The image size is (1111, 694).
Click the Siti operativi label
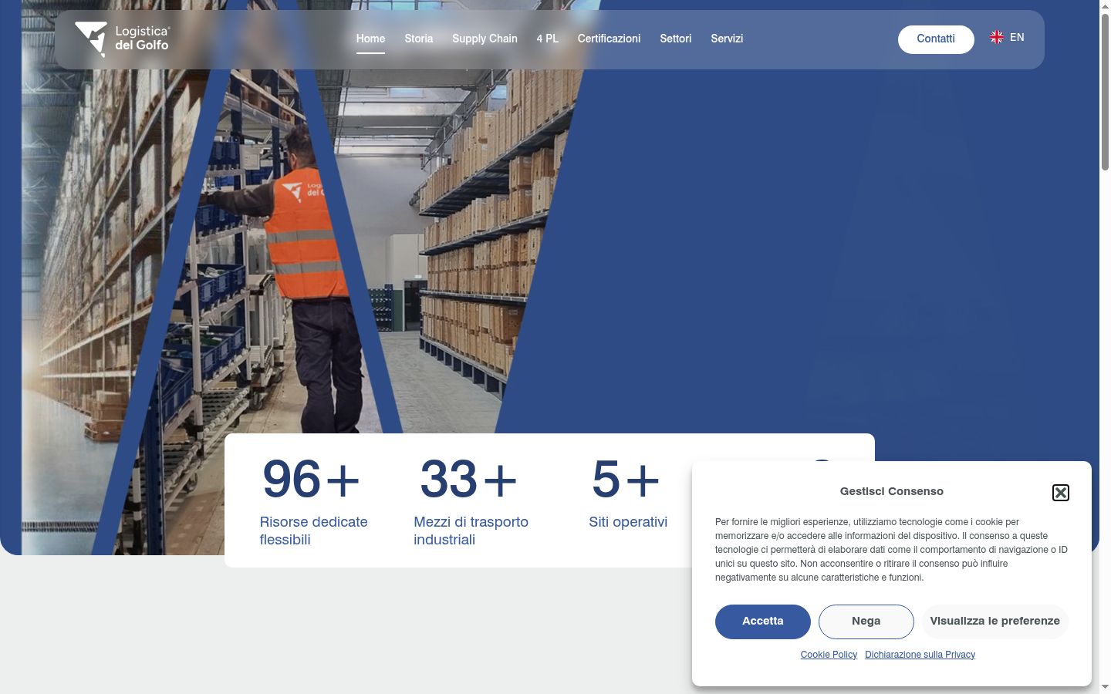[628, 522]
